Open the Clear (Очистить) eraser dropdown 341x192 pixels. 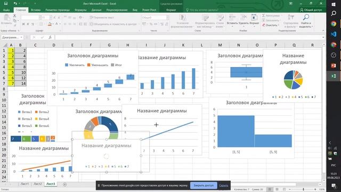(270, 25)
